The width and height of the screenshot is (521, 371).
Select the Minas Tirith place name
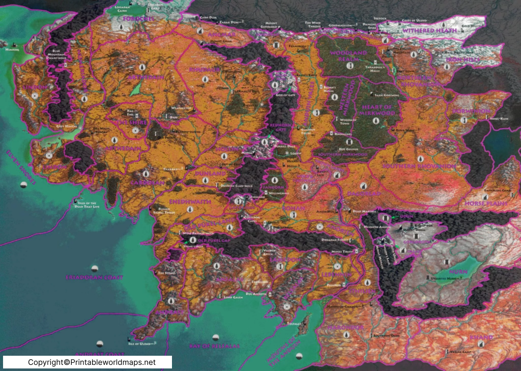[342, 251]
